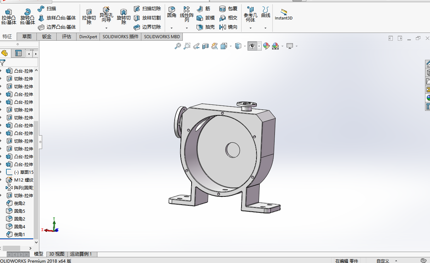Click the zoom to fit magnifier icon
Viewport: 430px width, 263px height.
pyautogui.click(x=178, y=46)
